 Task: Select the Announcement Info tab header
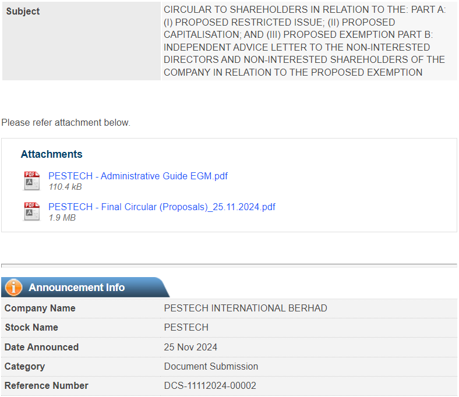(85, 288)
